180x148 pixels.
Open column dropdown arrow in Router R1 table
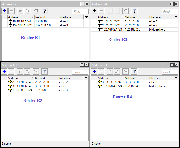[86, 17]
